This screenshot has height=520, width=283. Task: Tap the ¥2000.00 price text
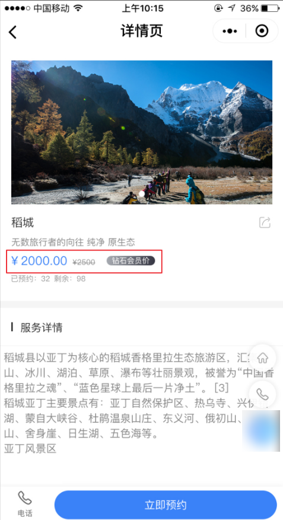point(39,261)
